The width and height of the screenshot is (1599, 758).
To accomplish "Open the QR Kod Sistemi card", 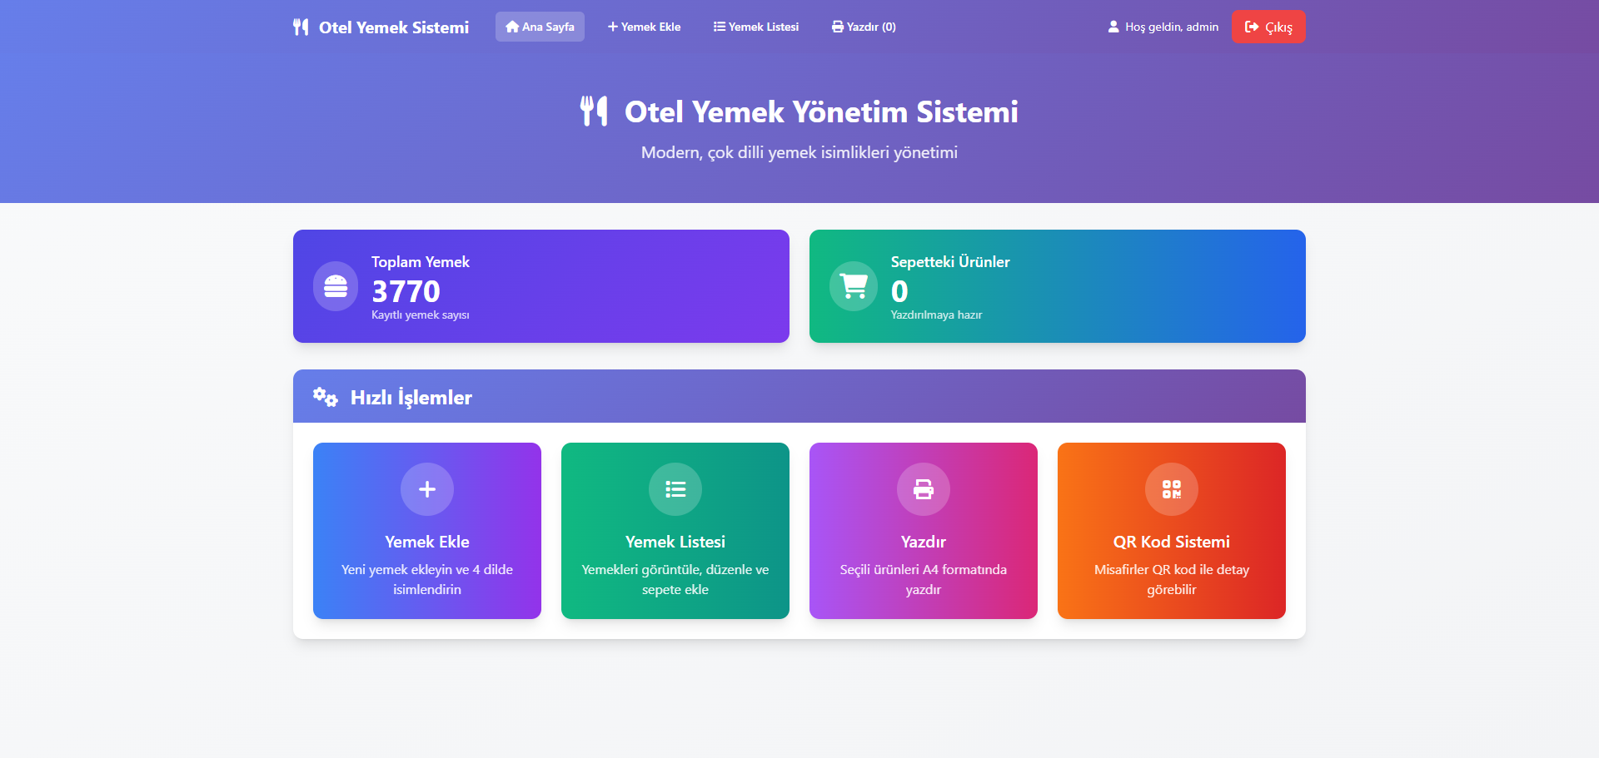I will pyautogui.click(x=1172, y=531).
